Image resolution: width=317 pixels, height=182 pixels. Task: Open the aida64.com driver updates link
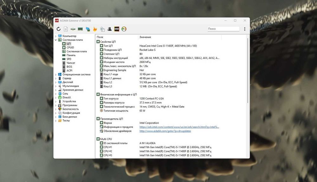click(x=165, y=131)
